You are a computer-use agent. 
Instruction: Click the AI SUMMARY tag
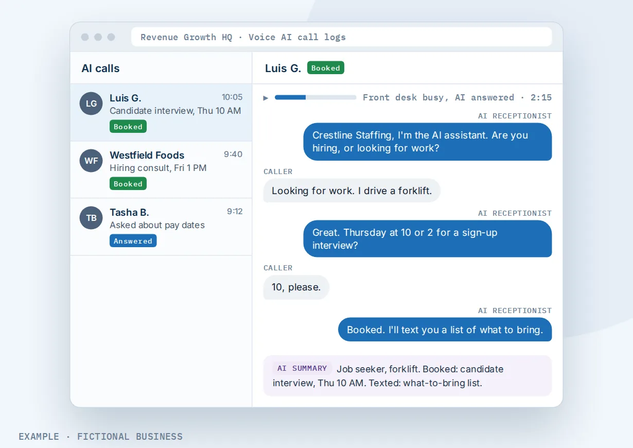[x=302, y=368]
